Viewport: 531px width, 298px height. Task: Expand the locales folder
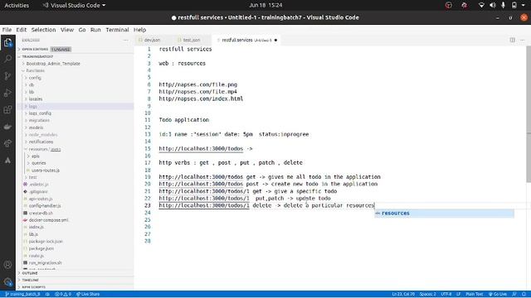(x=36, y=99)
